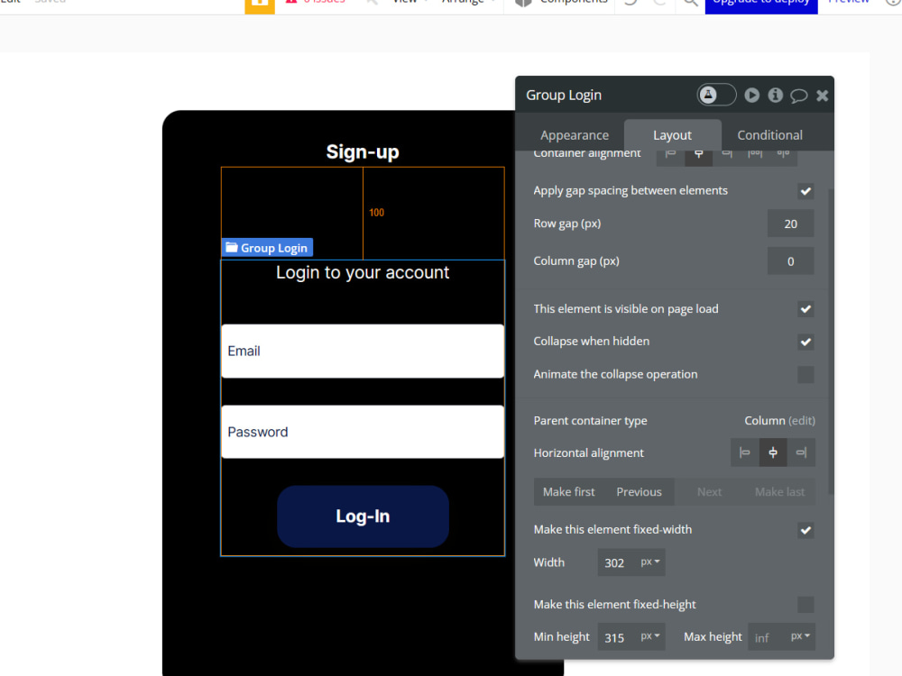
Task: Open the Conditional tab
Action: pos(769,135)
